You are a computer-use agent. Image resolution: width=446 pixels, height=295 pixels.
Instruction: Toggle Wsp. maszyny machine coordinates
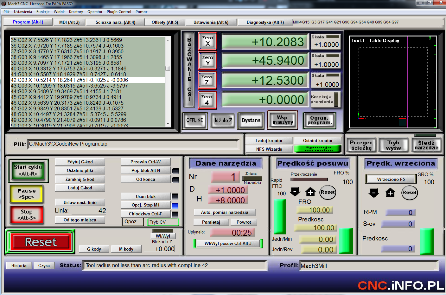[x=283, y=120]
